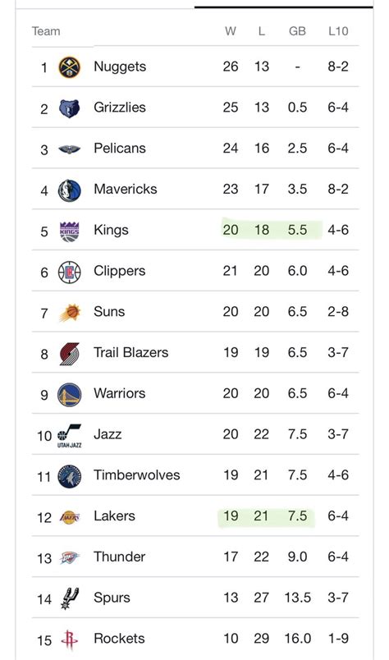Sort by the L10 column header
Image resolution: width=389 pixels, height=660 pixels.
click(x=338, y=31)
